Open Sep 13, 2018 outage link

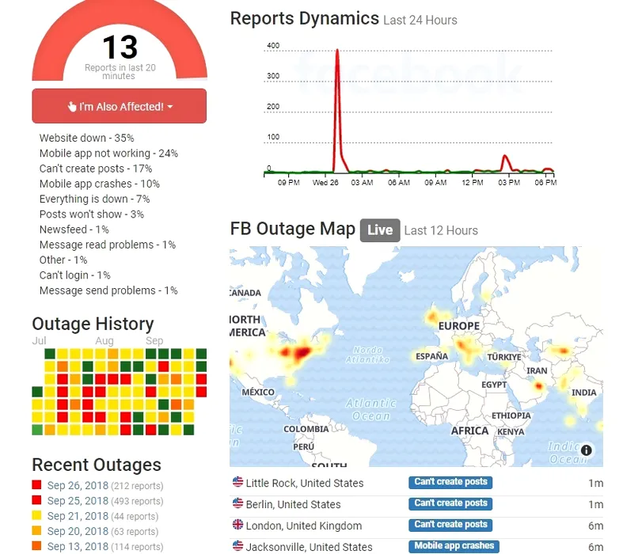tap(78, 546)
